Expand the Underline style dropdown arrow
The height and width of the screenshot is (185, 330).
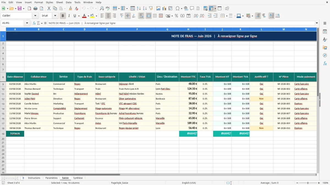tap(79, 16)
